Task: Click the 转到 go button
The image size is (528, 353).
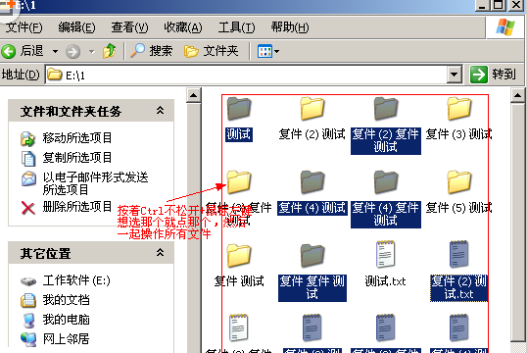Action: [x=493, y=75]
